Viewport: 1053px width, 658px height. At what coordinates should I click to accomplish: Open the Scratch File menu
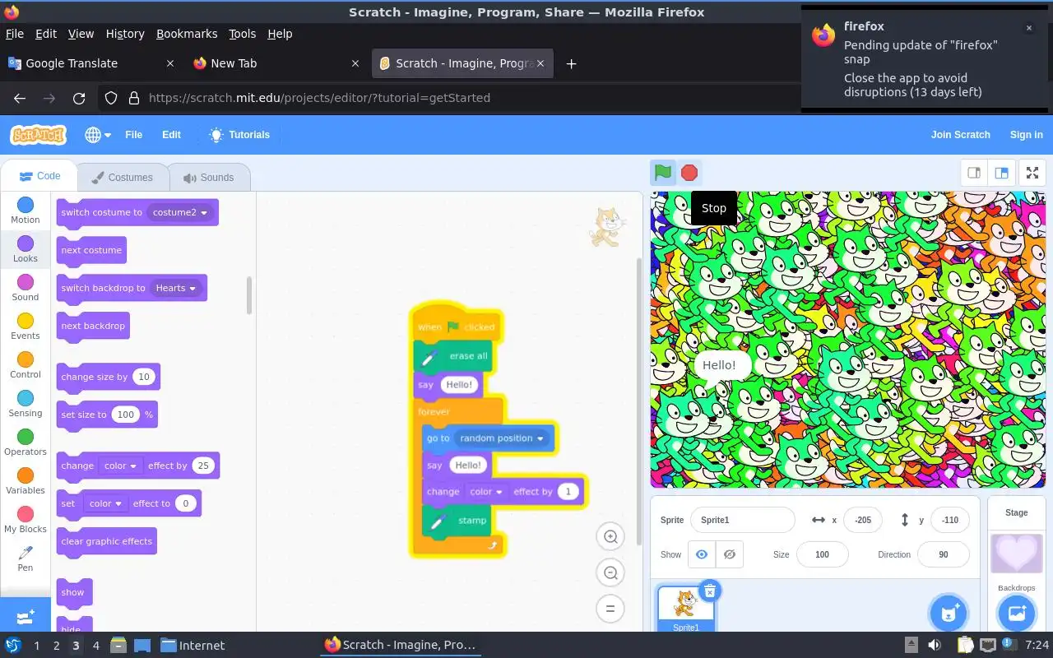click(133, 135)
